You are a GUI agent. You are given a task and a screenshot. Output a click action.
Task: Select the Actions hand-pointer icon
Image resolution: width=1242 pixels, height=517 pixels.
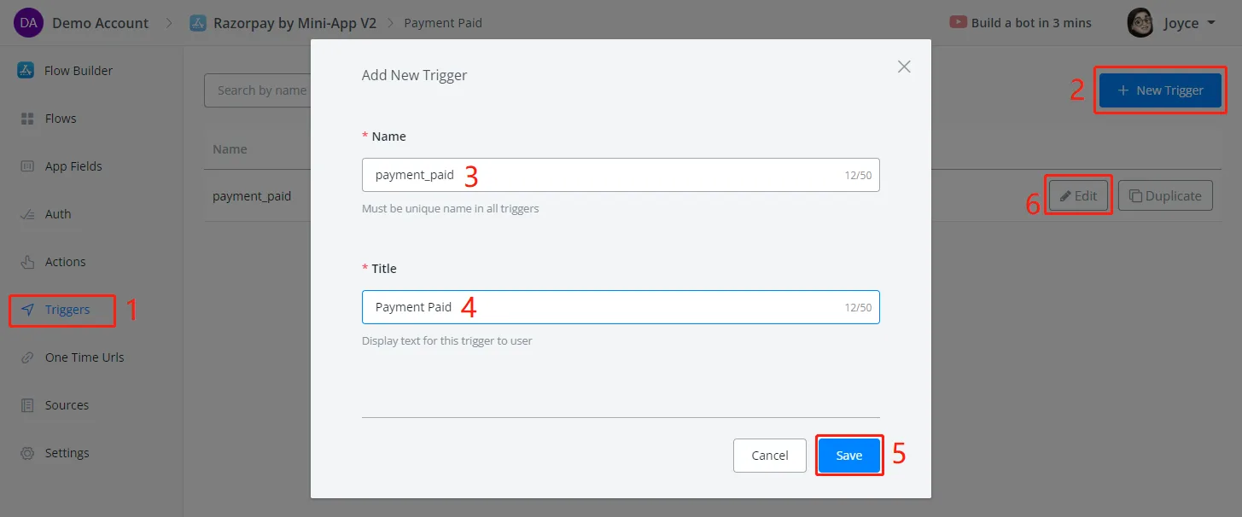26,262
